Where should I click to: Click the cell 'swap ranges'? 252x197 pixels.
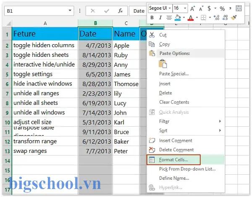pos(45,151)
